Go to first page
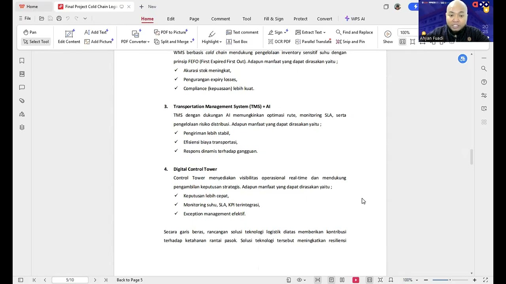 click(x=34, y=280)
